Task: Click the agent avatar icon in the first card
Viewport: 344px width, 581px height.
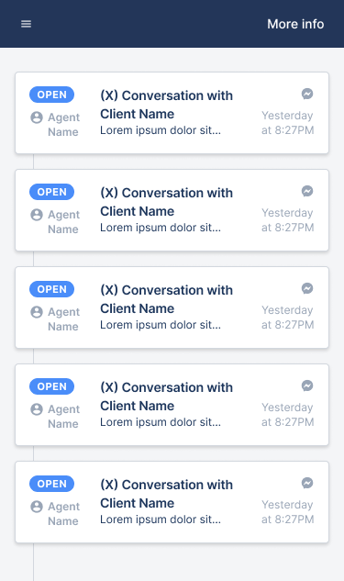Action: pyautogui.click(x=37, y=117)
